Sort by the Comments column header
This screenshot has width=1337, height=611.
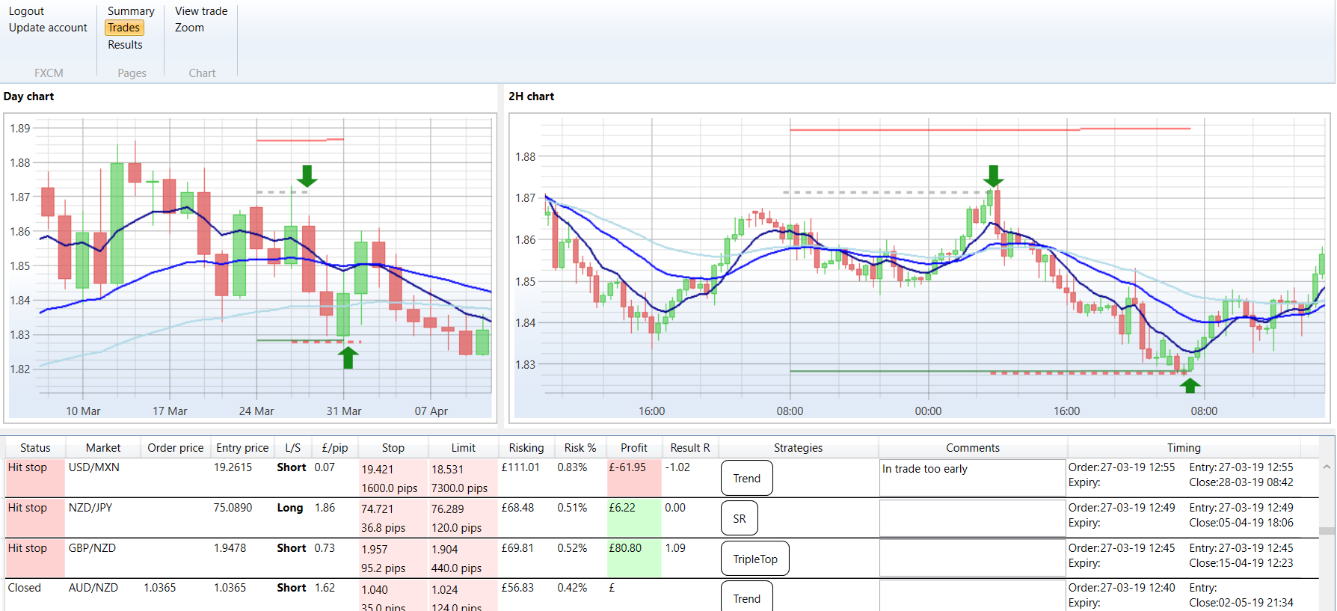tap(973, 448)
